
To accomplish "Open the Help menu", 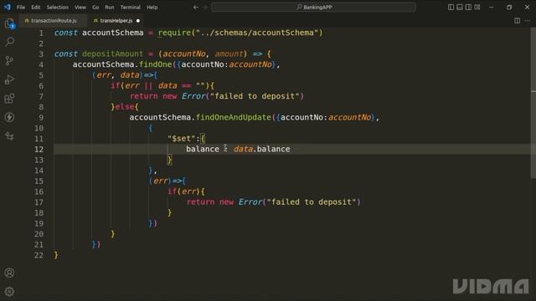I will tap(152, 8).
